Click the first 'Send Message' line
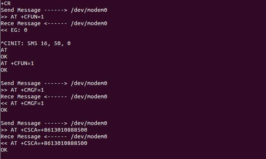 click(54, 10)
